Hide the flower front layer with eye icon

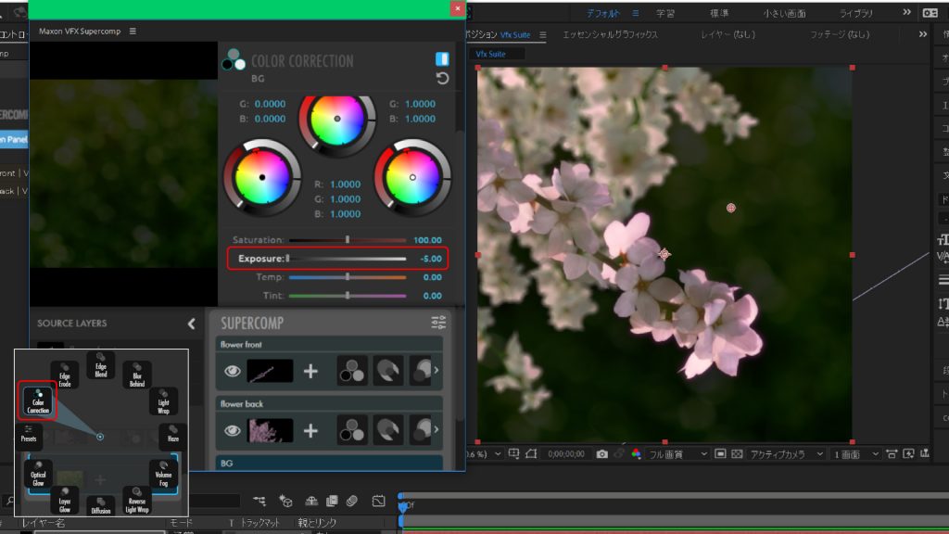pyautogui.click(x=232, y=371)
